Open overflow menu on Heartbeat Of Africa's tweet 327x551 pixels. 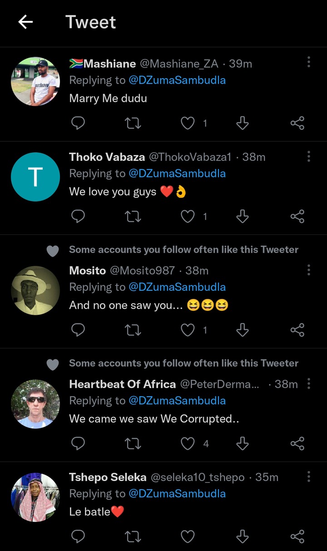point(309,384)
